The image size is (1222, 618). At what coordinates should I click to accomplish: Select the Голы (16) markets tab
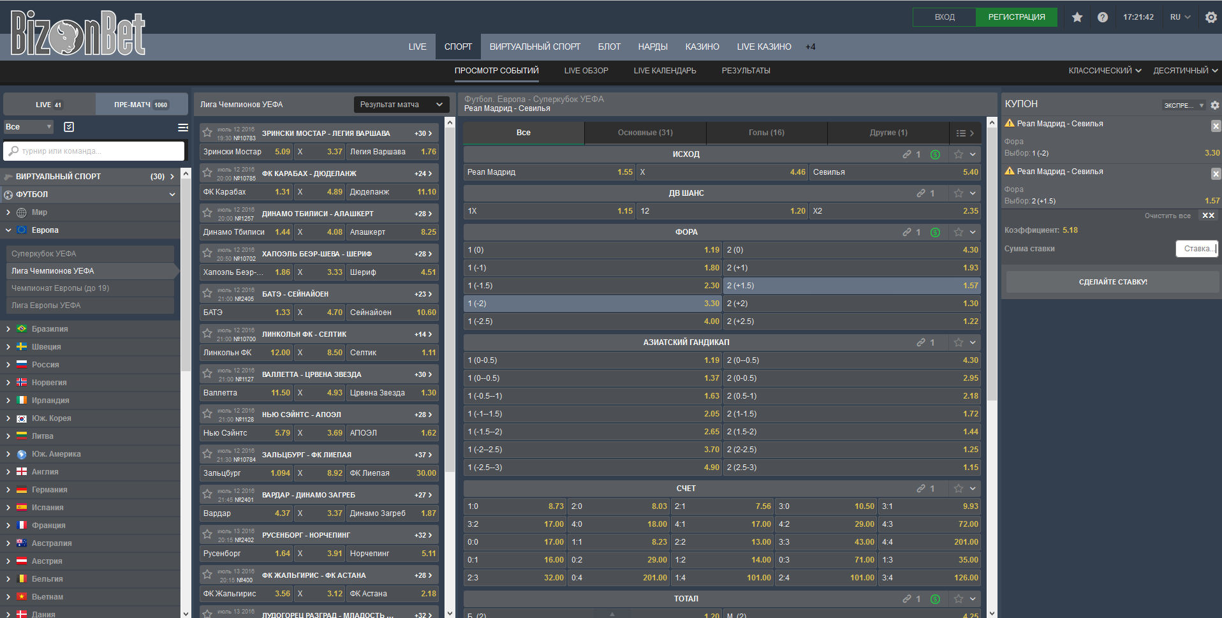click(767, 133)
